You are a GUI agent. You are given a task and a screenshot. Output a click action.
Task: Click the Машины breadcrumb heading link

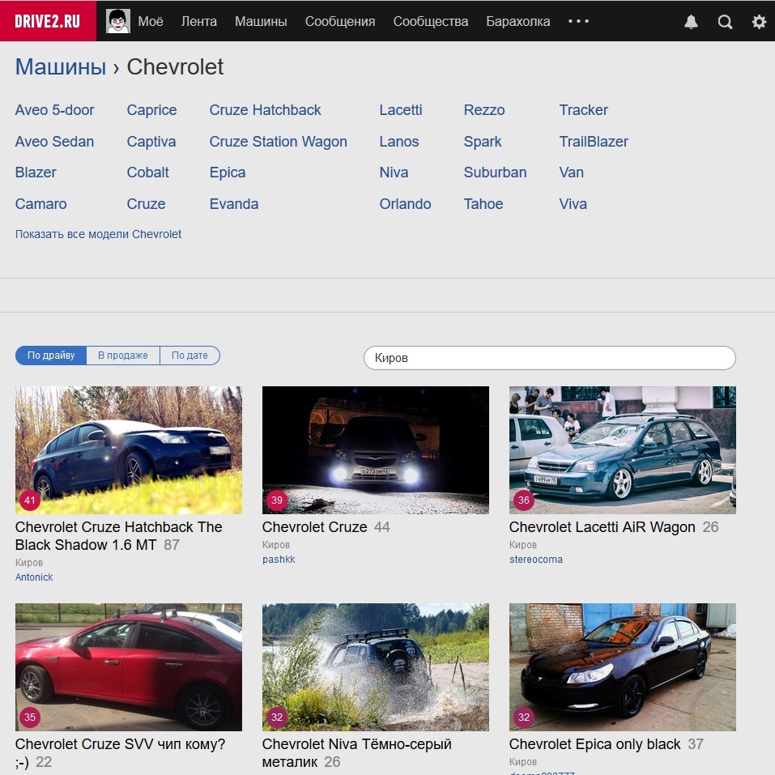coord(61,66)
